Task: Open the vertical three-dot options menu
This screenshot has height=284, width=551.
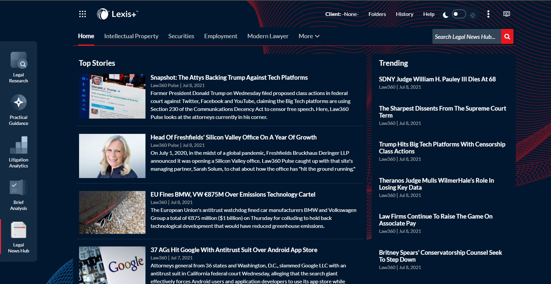Action: [x=488, y=14]
